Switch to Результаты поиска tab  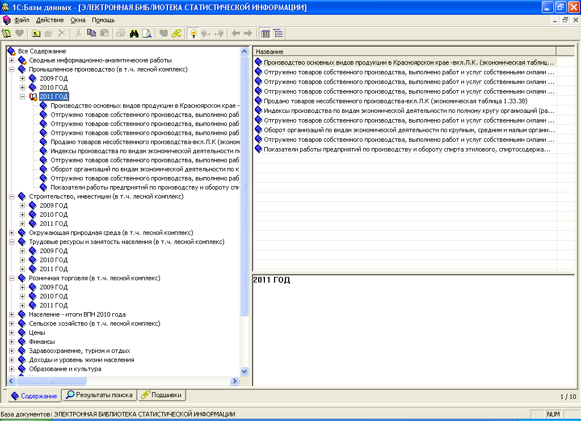[100, 395]
